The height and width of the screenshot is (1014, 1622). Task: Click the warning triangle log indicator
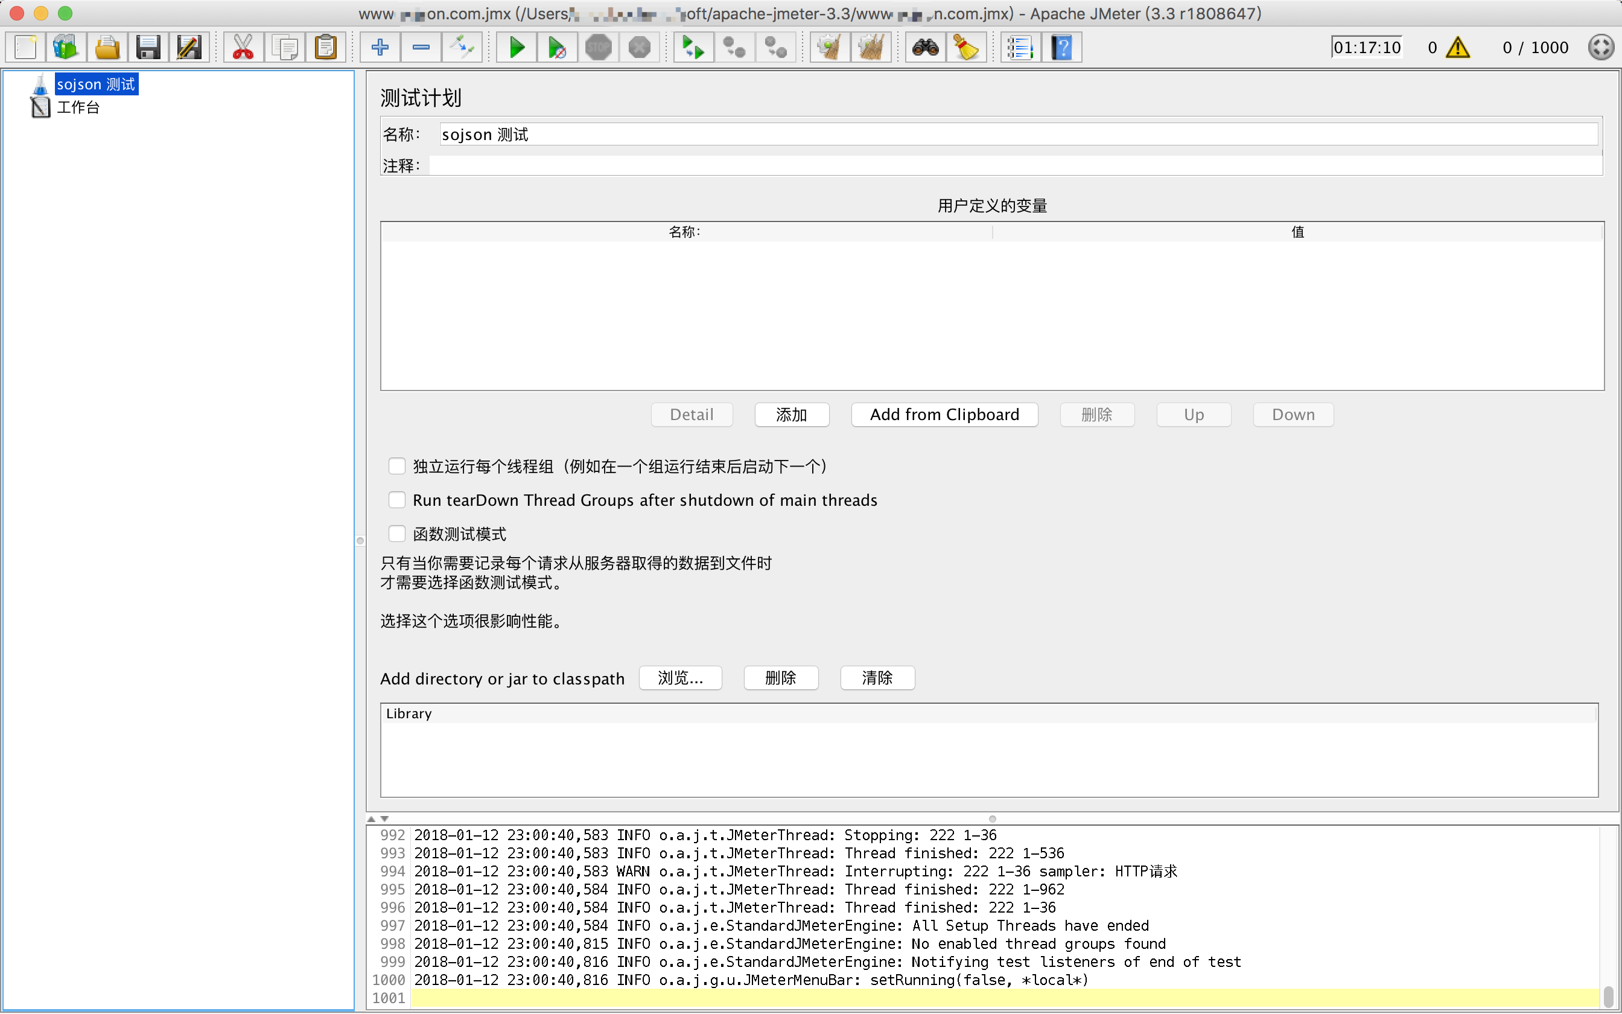tap(1458, 48)
